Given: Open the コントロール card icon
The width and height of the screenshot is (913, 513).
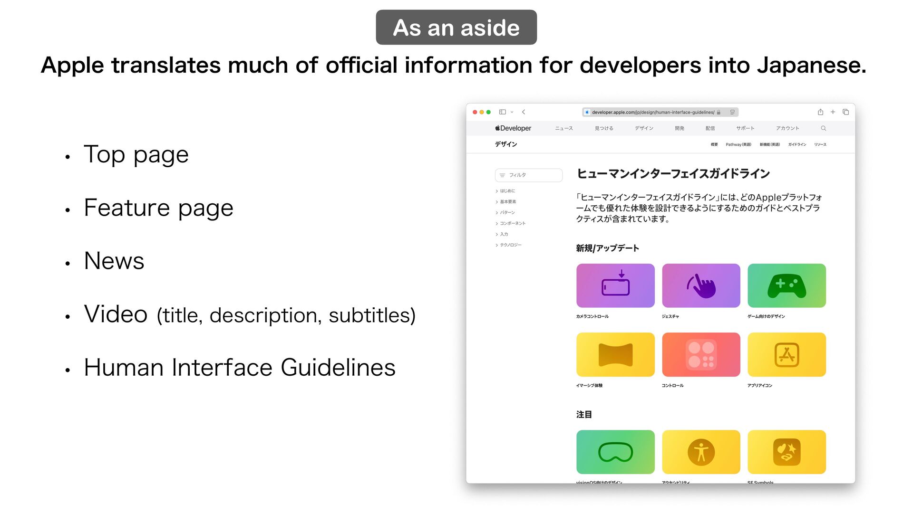Looking at the screenshot, I should tap(701, 355).
